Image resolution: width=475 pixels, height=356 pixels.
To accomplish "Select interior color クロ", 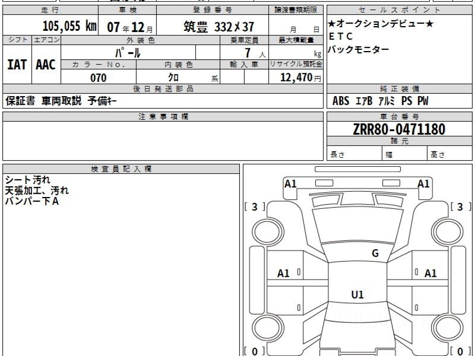I will point(173,77).
